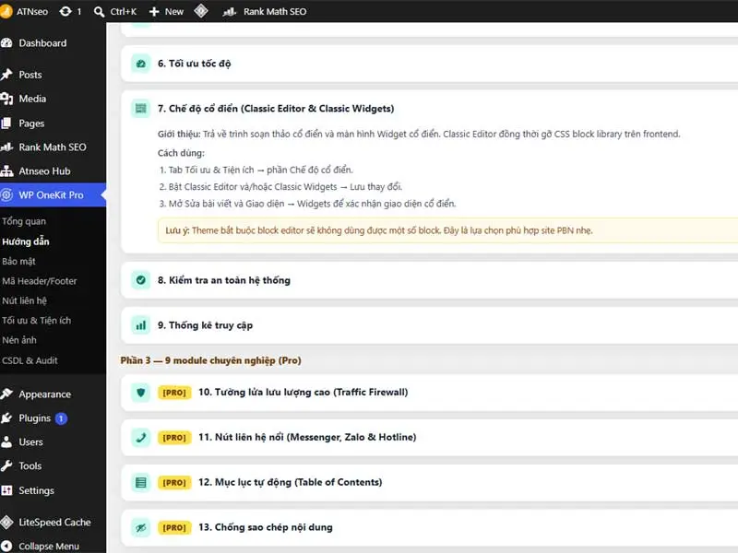This screenshot has width=738, height=553.
Task: Click the Ctrl+K search label
Action: tap(124, 12)
